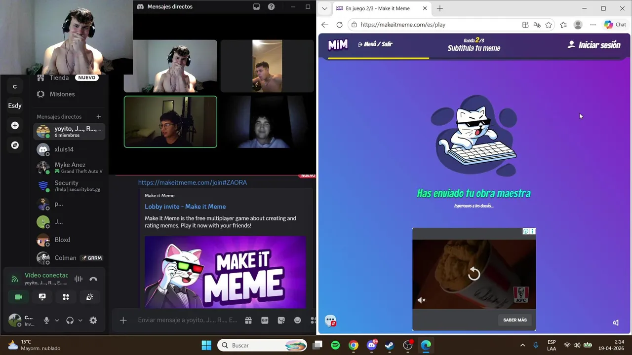
Task: Open Discord help question mark icon
Action: click(x=271, y=7)
